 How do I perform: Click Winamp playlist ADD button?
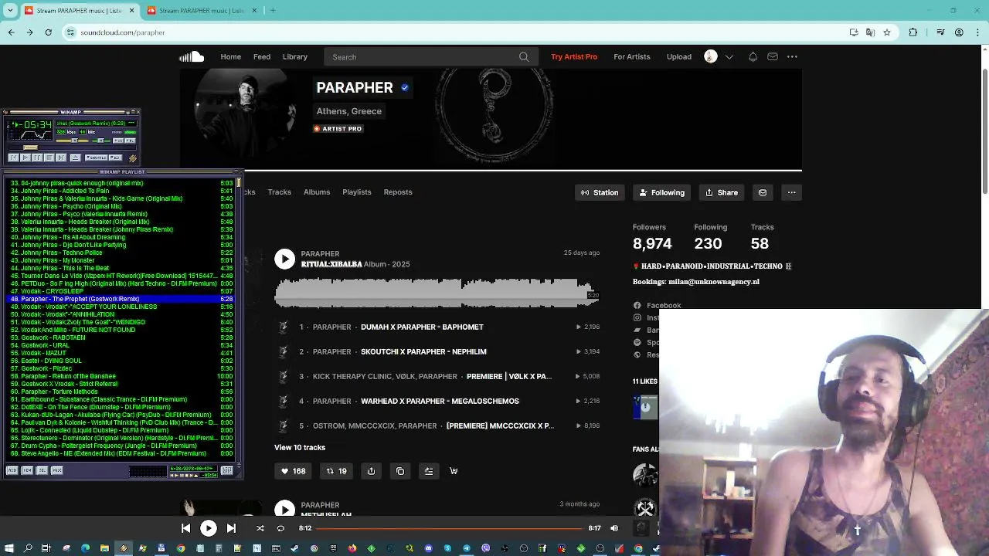(x=12, y=470)
